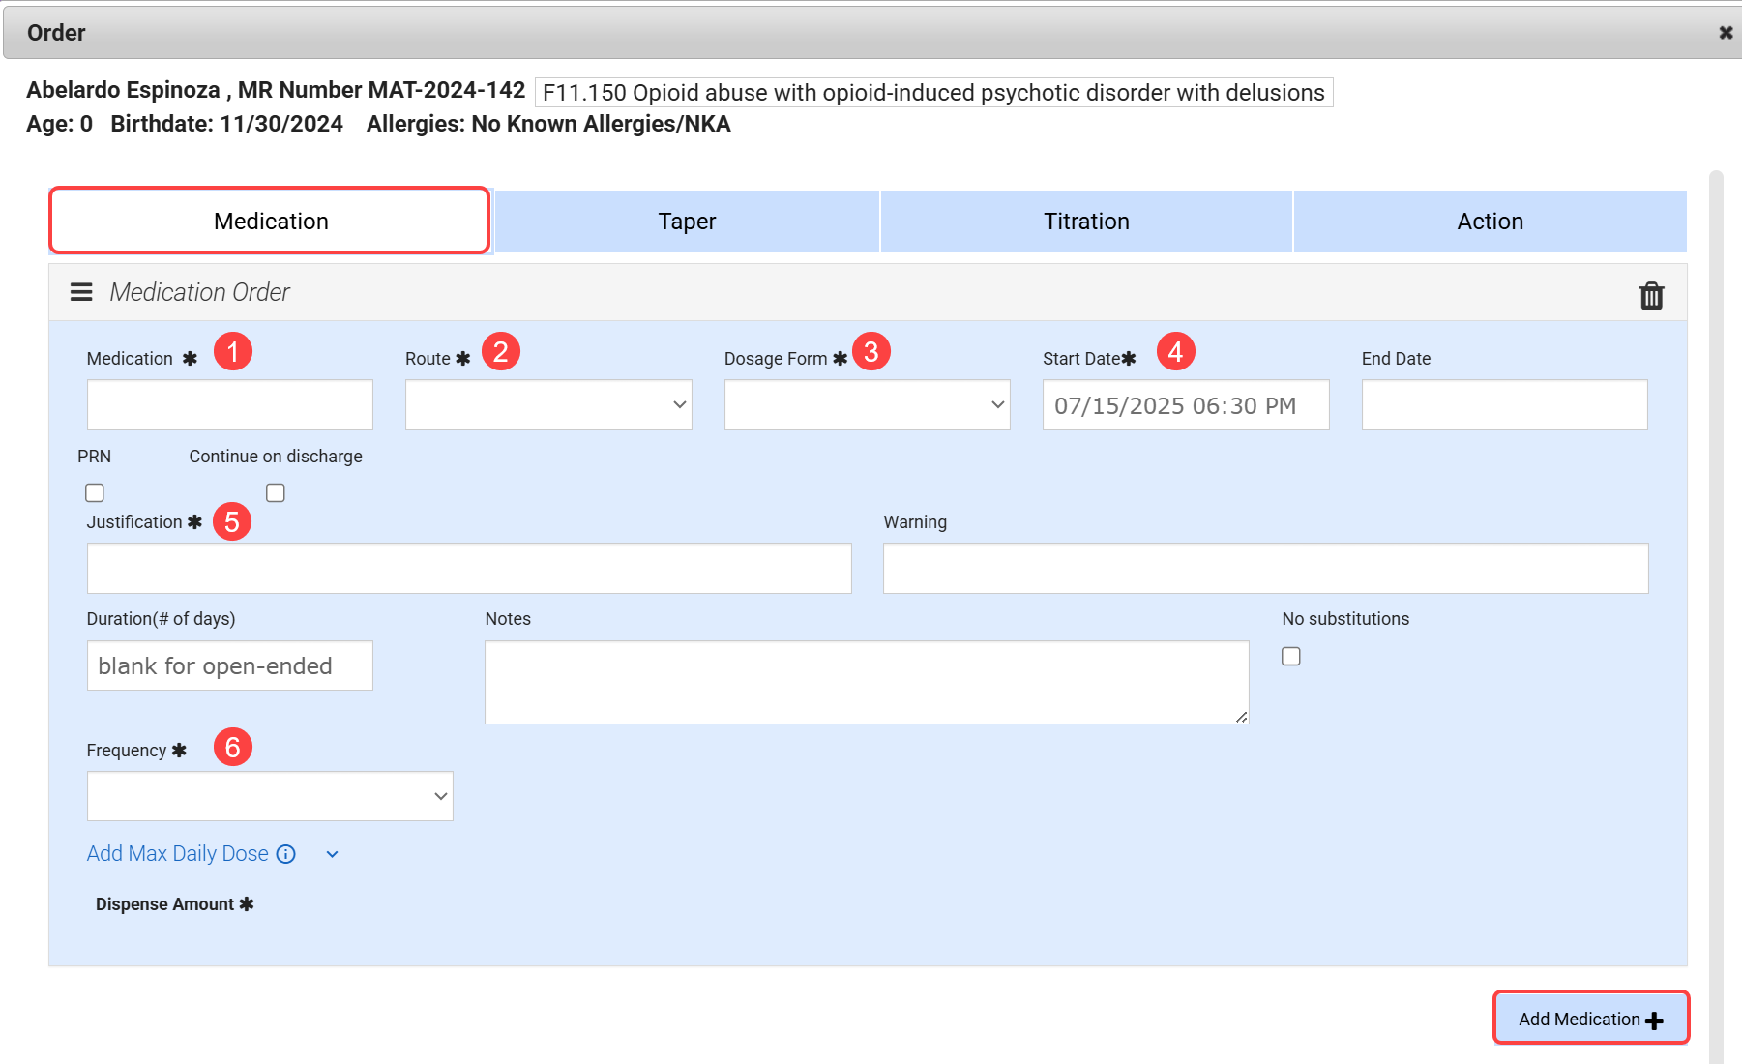
Task: Click the trash icon to delete medication order
Action: (1651, 295)
